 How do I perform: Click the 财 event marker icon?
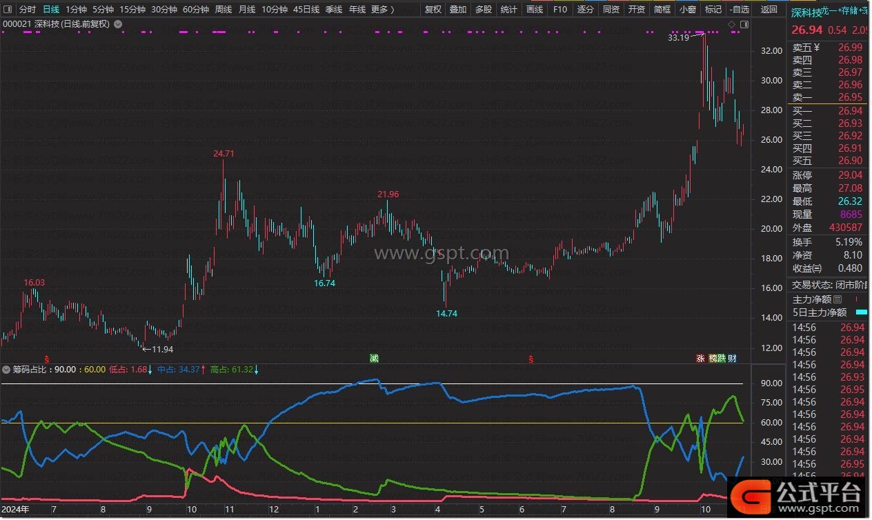[732, 358]
